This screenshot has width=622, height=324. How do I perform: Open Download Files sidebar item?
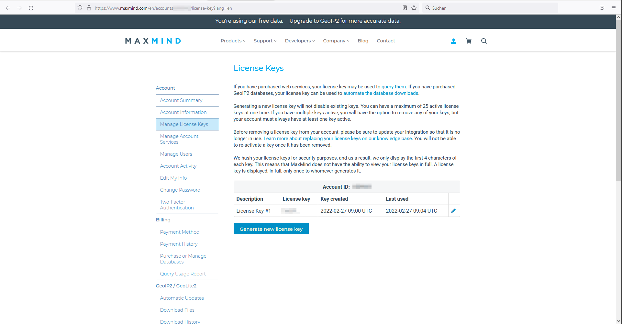pyautogui.click(x=187, y=310)
